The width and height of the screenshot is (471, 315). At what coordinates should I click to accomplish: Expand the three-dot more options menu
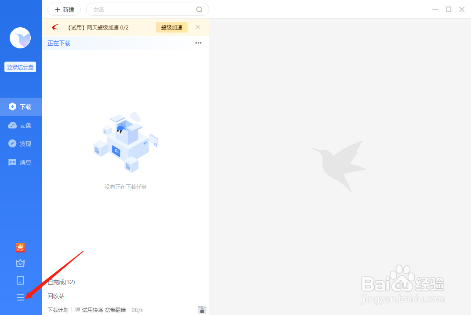pyautogui.click(x=198, y=43)
